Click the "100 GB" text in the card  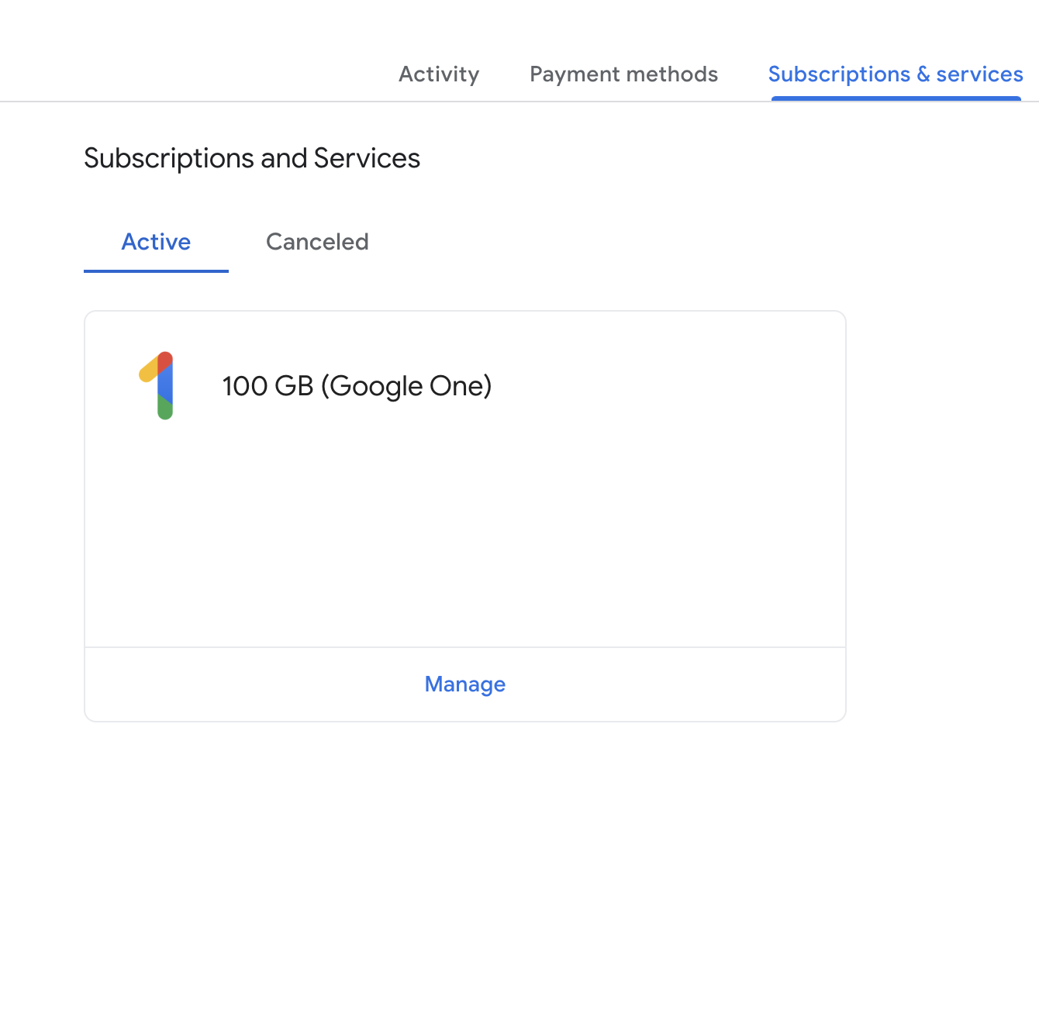268,386
